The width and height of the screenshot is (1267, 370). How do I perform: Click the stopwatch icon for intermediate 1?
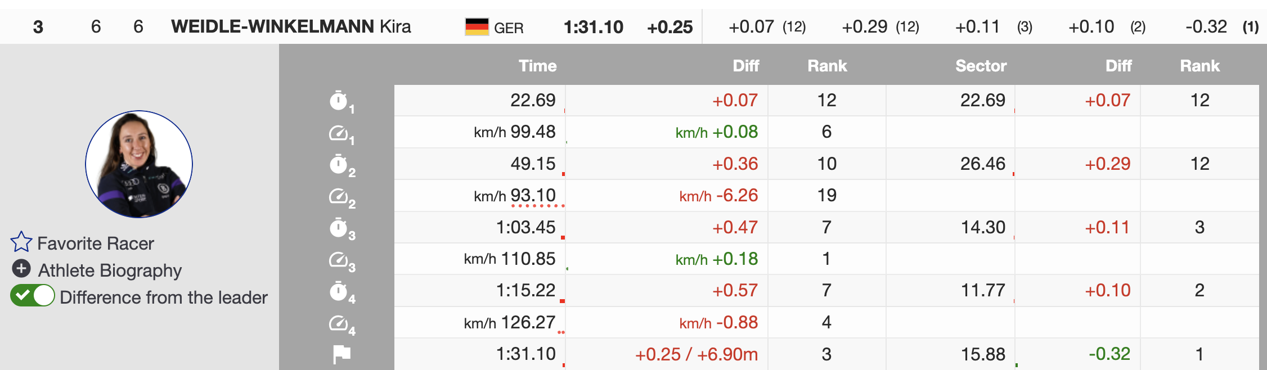[339, 101]
